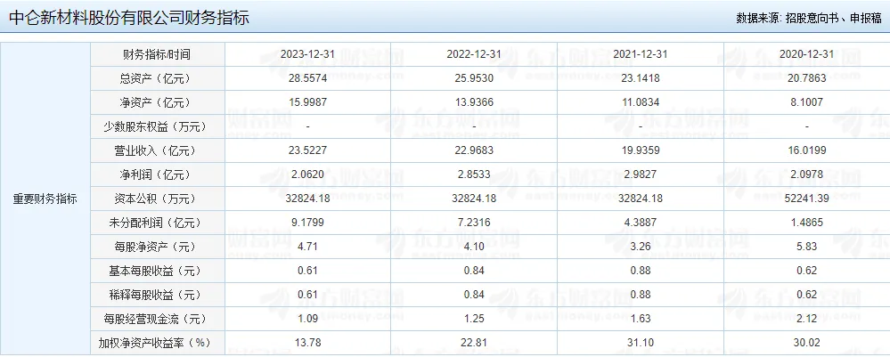Click net profit value 2.0620

tap(307, 174)
